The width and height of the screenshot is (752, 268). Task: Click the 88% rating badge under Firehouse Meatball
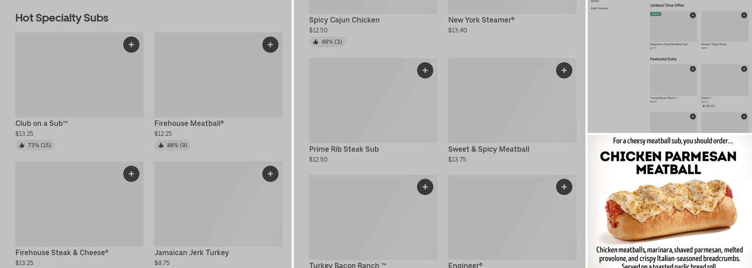(x=172, y=145)
